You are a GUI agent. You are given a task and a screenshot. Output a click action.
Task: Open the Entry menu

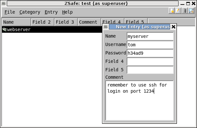pyautogui.click(x=51, y=12)
